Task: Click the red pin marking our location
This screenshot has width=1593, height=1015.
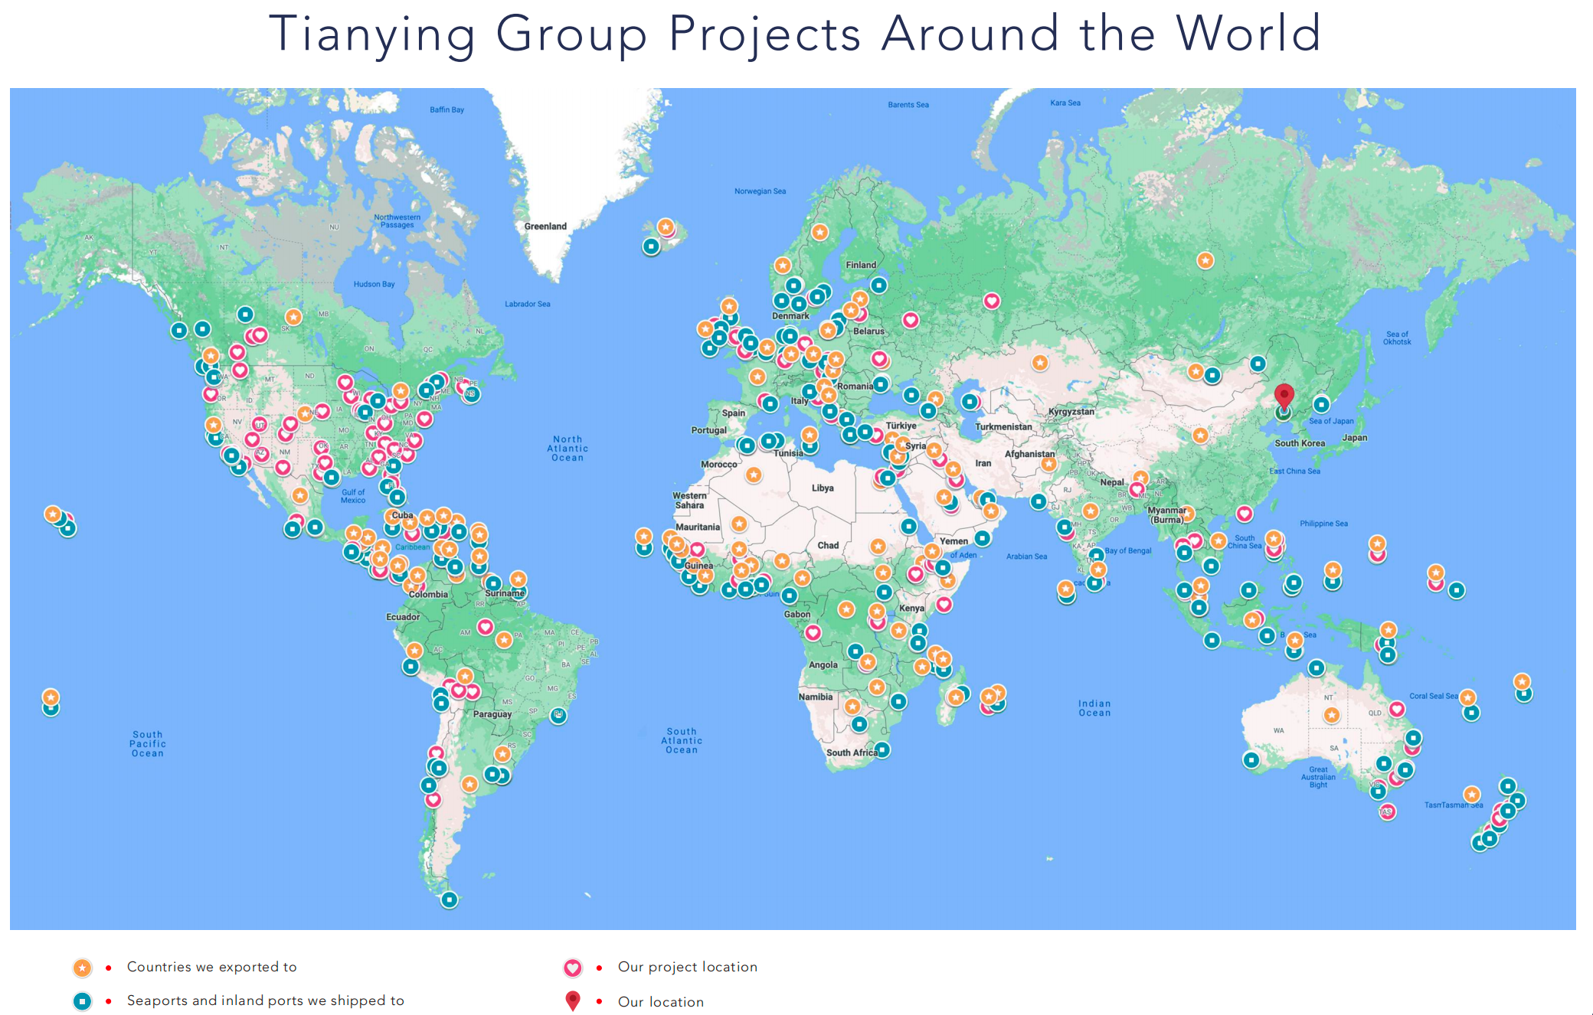Action: pos(1284,396)
